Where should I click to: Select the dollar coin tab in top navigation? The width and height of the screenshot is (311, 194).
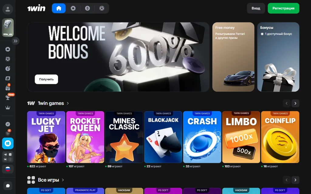[87, 8]
